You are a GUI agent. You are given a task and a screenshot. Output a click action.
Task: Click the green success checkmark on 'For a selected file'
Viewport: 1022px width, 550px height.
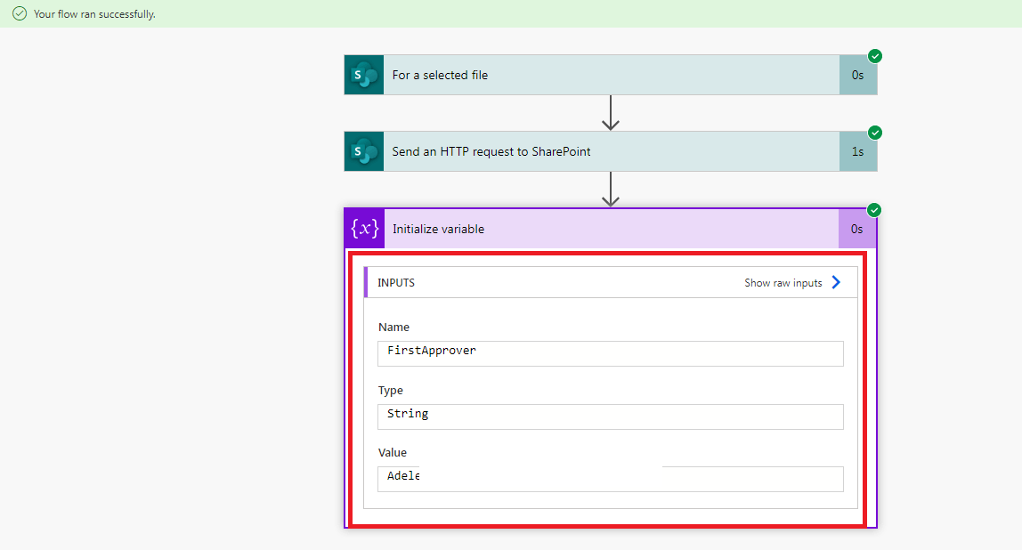coord(874,56)
